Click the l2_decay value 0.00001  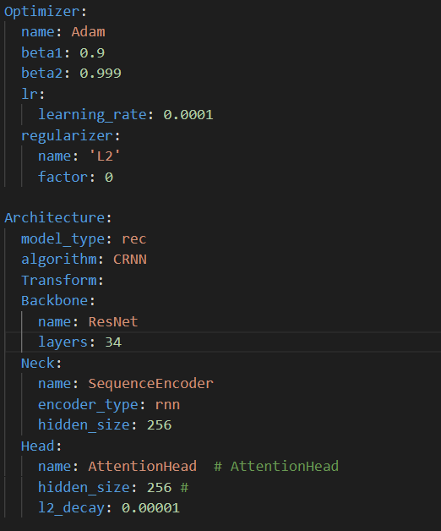150,508
